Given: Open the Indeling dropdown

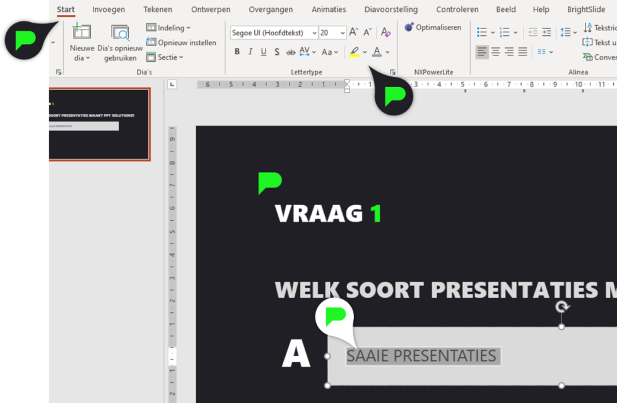Looking at the screenshot, I should point(168,28).
